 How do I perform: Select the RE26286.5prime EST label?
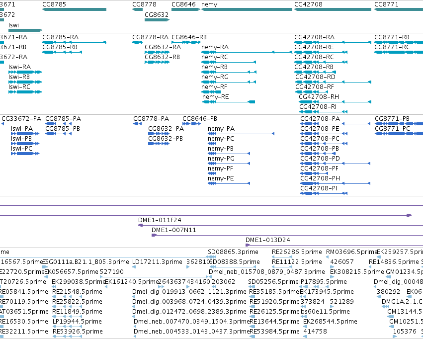(x=297, y=252)
